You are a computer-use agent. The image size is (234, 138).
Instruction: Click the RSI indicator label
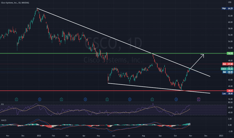(x=3, y=104)
